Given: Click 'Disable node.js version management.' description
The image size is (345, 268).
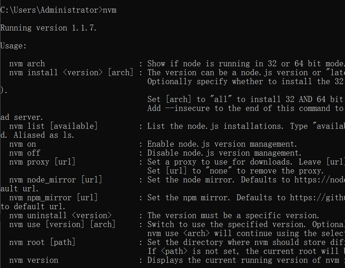Looking at the screenshot, I should (224, 153).
